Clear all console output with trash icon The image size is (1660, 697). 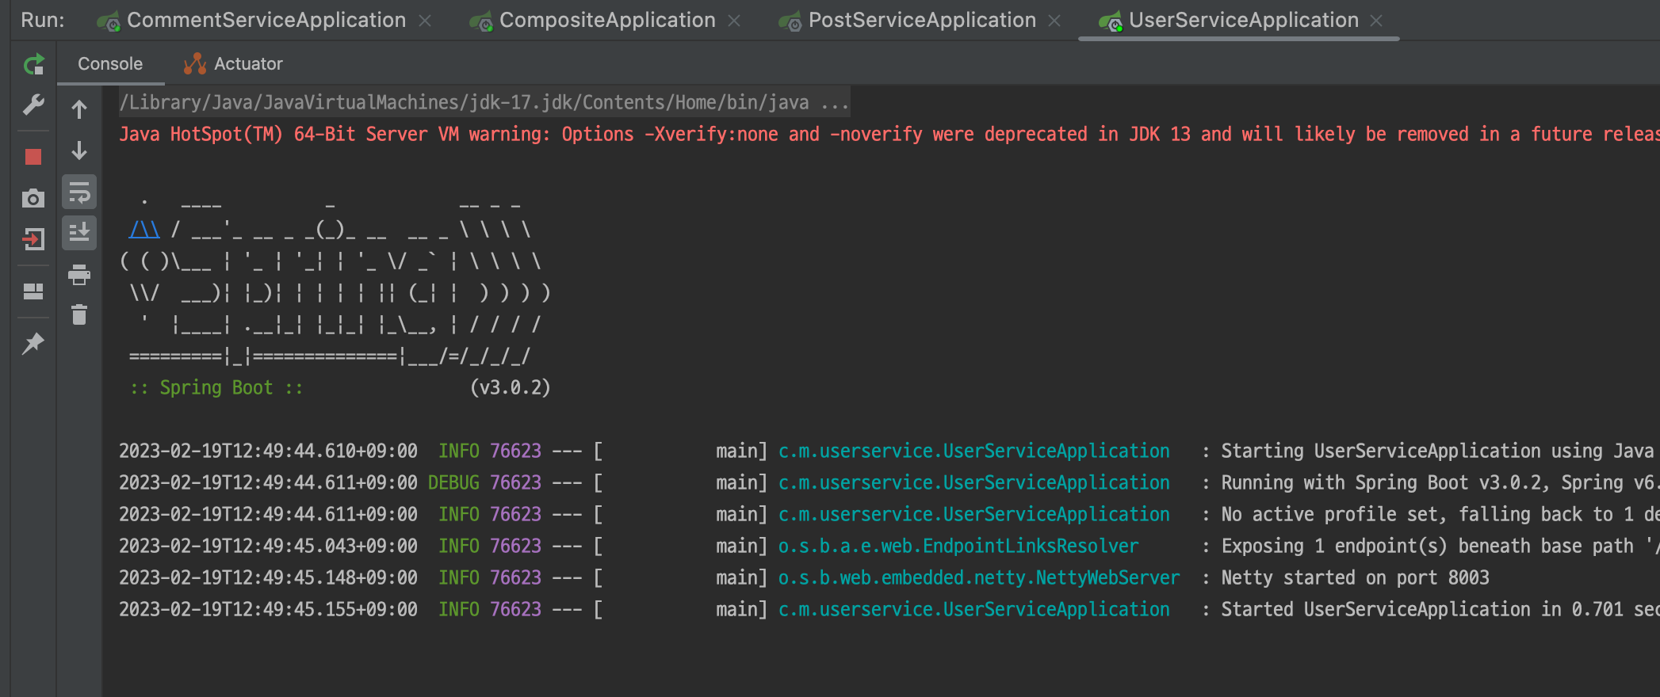pyautogui.click(x=79, y=315)
